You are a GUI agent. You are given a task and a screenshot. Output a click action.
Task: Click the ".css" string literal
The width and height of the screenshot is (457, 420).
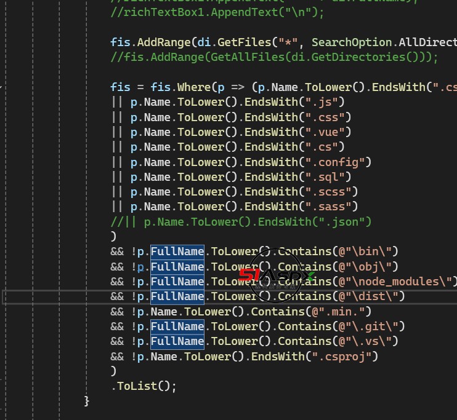pos(325,117)
